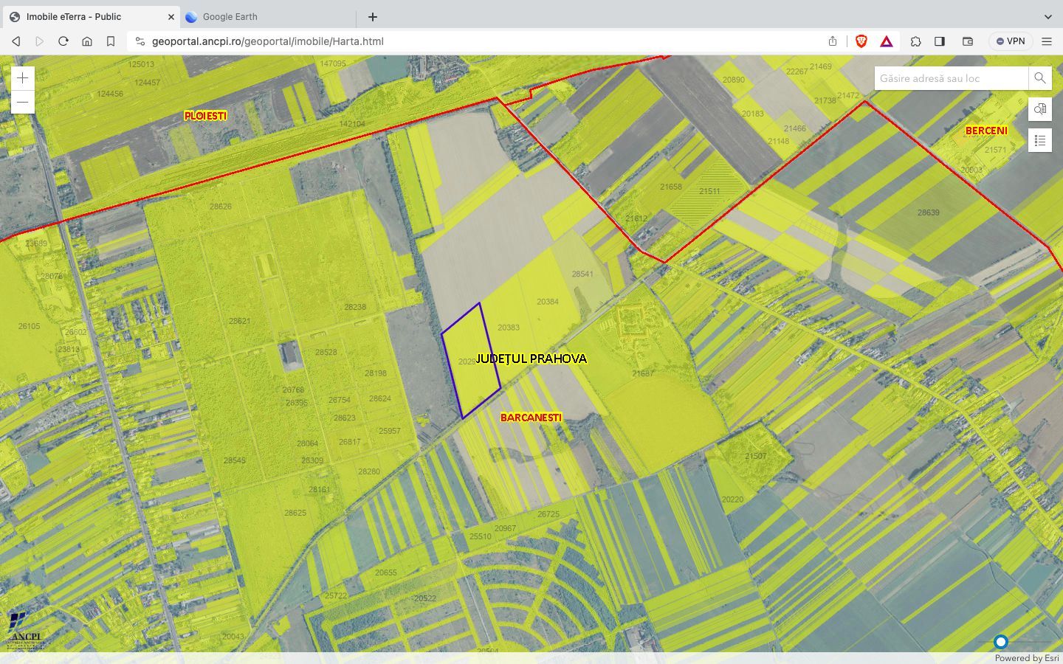Expand the tab search chevron
Screen dimensions: 1063x664
pos(1047,16)
